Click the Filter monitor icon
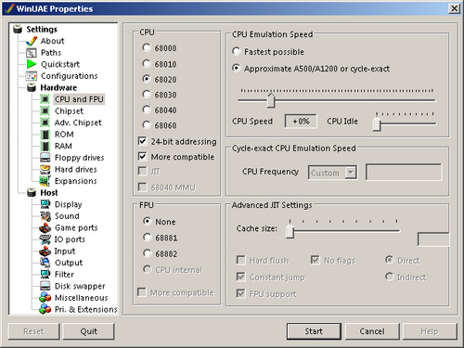Image resolution: width=464 pixels, height=348 pixels. (x=45, y=274)
